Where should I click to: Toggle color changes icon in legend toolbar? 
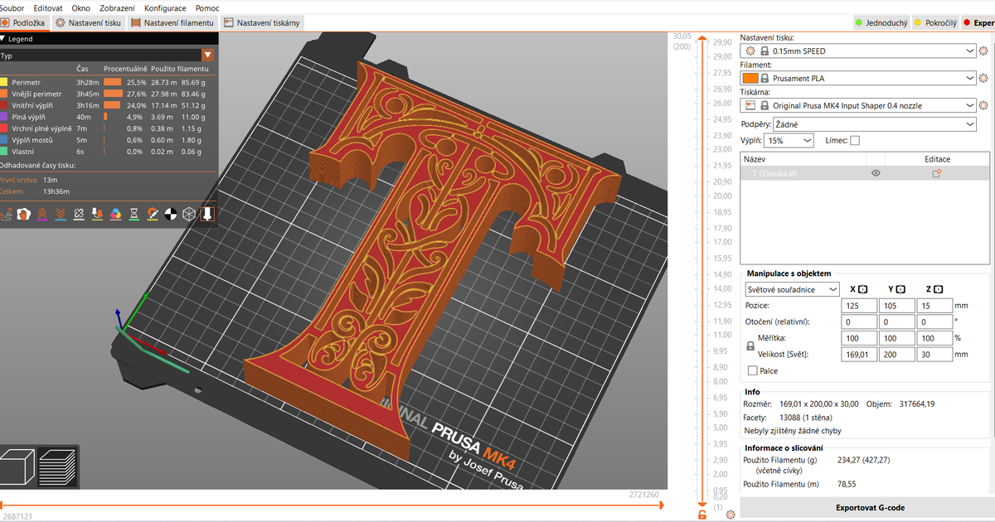[x=116, y=215]
